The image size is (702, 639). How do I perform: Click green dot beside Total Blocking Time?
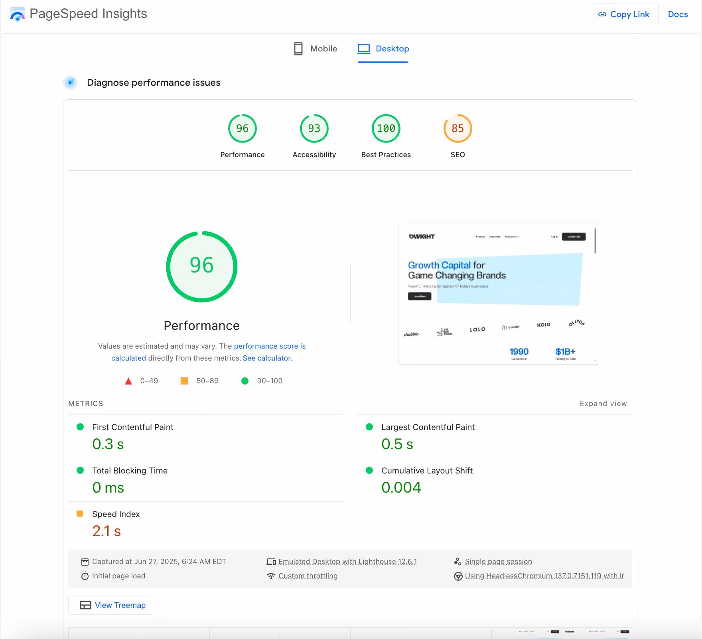80,470
